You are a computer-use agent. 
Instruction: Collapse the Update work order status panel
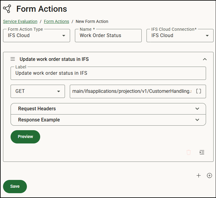pyautogui.click(x=205, y=59)
